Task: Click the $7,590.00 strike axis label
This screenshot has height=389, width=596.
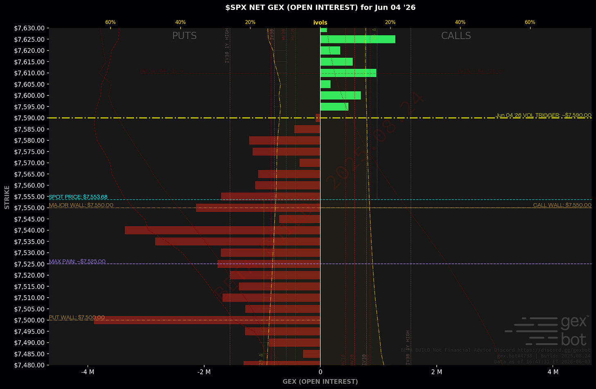Action: click(x=29, y=118)
